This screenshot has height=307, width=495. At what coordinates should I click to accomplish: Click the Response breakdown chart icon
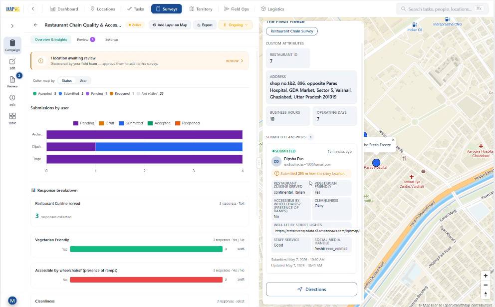33,191
